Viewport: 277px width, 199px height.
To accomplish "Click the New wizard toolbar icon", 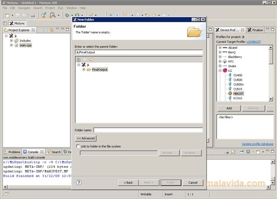I will coord(8,16).
